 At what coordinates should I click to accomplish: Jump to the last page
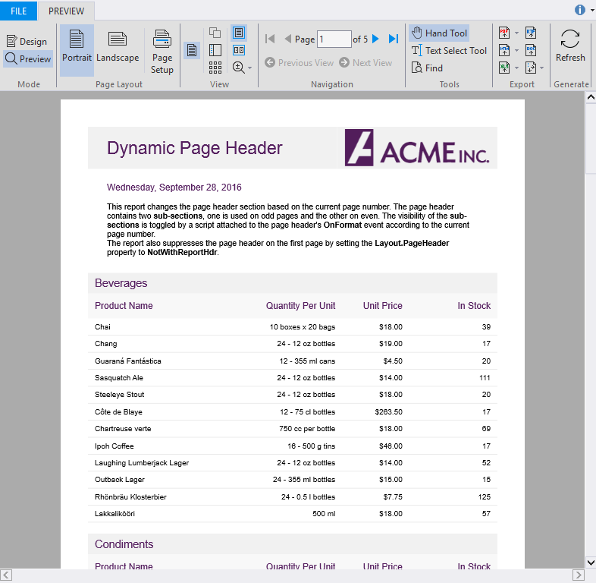click(394, 39)
